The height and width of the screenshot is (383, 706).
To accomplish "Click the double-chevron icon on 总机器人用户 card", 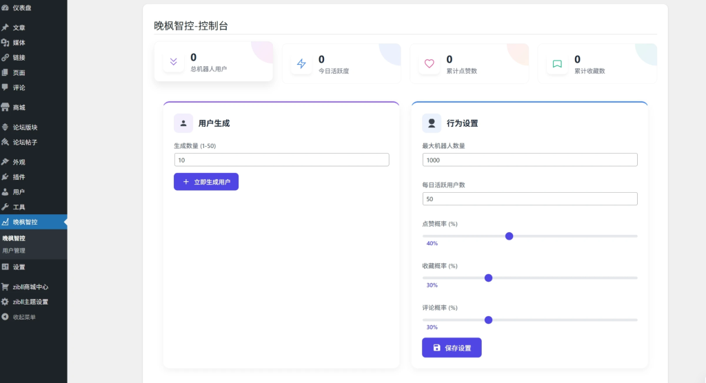I will [x=173, y=62].
